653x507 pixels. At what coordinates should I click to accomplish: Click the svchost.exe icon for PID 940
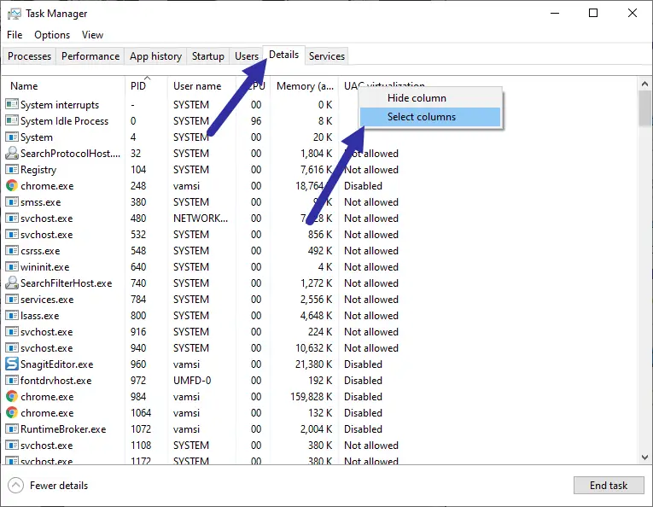pyautogui.click(x=12, y=347)
